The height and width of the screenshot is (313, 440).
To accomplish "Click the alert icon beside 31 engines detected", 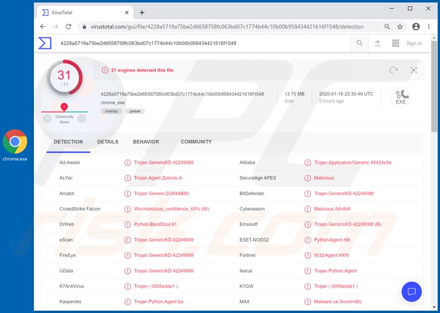I will pos(105,70).
